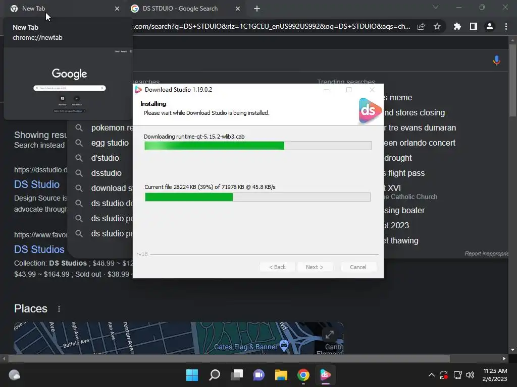
Task: Expand the Places map view
Action: tap(329, 335)
